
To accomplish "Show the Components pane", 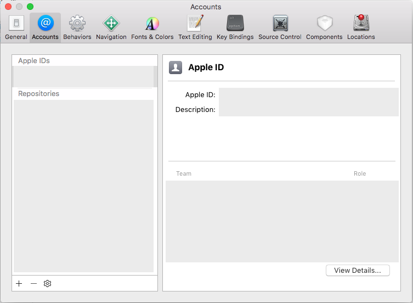I will tap(324, 27).
